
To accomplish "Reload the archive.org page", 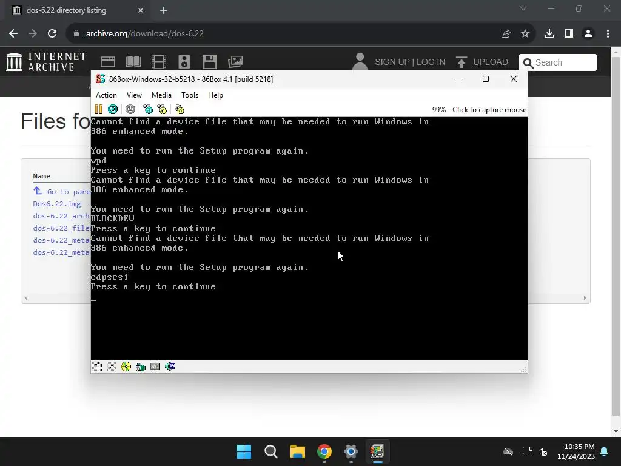I will pos(52,34).
